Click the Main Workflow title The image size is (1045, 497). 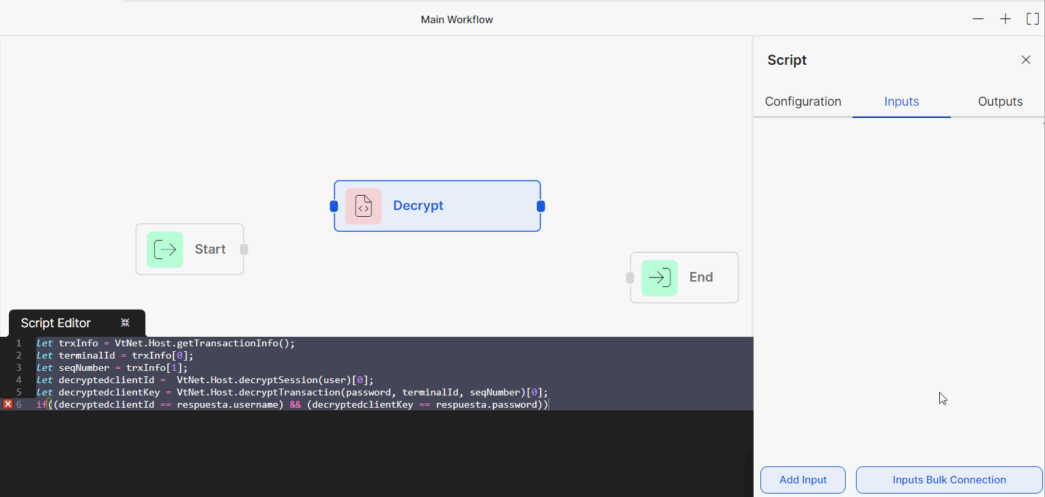pyautogui.click(x=457, y=19)
